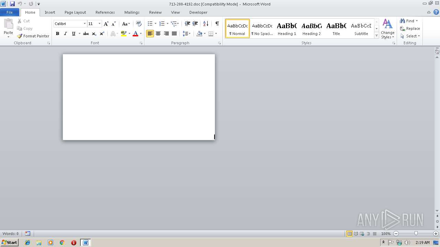Viewport: 440px width, 247px height.
Task: Click the Redo arrow
Action: pos(31,4)
